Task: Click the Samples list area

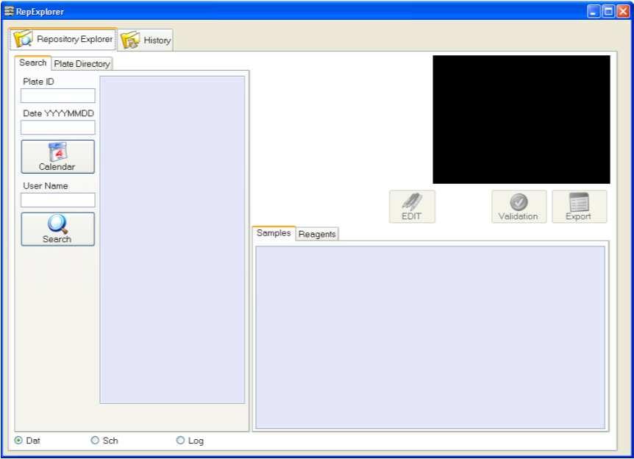Action: (x=430, y=338)
